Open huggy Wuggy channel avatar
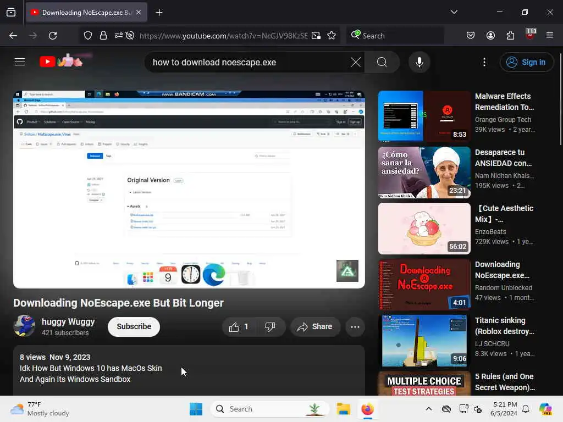 tap(24, 326)
